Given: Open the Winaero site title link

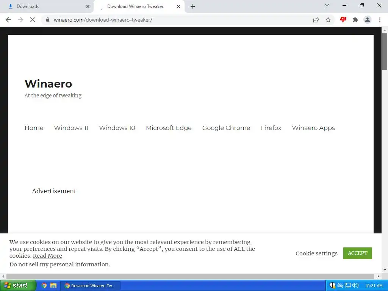Looking at the screenshot, I should [48, 84].
